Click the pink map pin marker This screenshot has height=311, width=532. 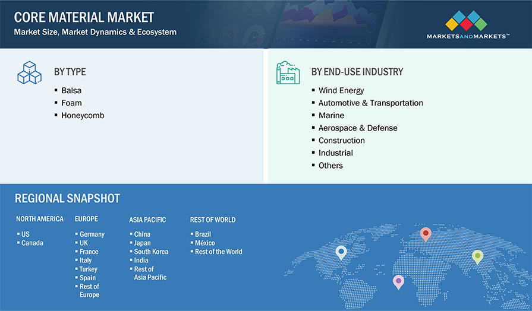pos(398,281)
